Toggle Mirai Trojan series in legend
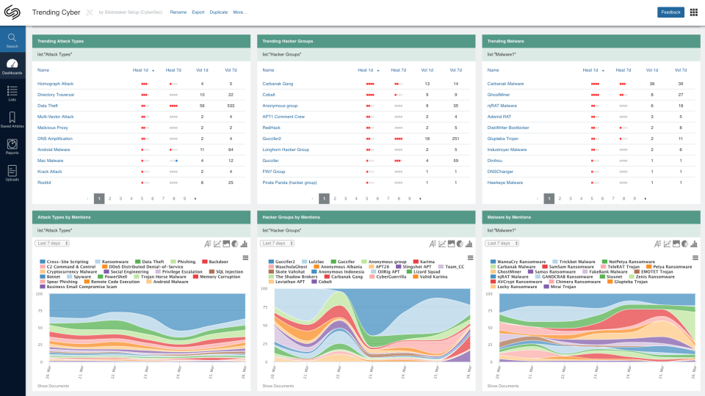Viewport: 705px width, 396px height. [x=560, y=287]
